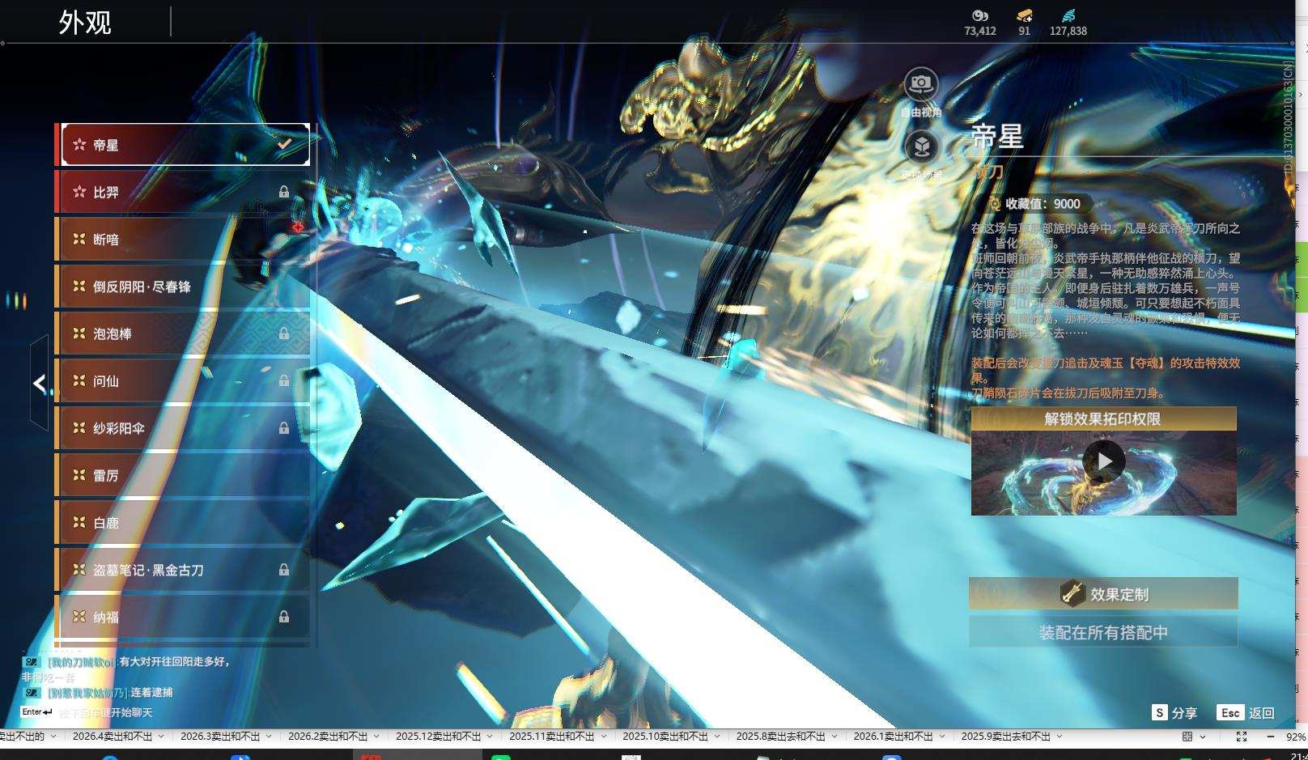Click the 73,412 coin currency icon

click(x=980, y=15)
